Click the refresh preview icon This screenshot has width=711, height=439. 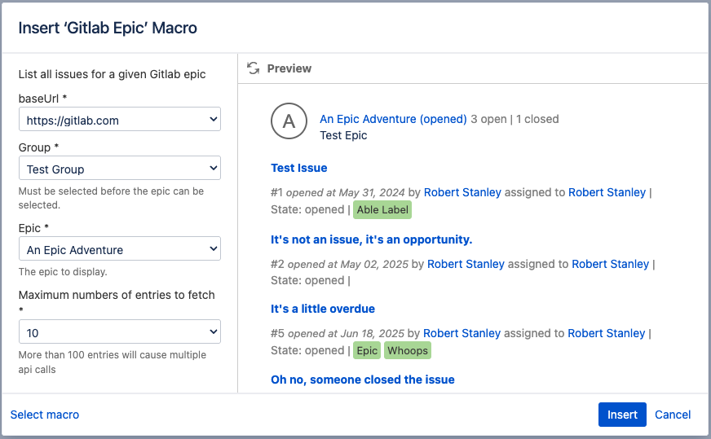click(x=254, y=68)
